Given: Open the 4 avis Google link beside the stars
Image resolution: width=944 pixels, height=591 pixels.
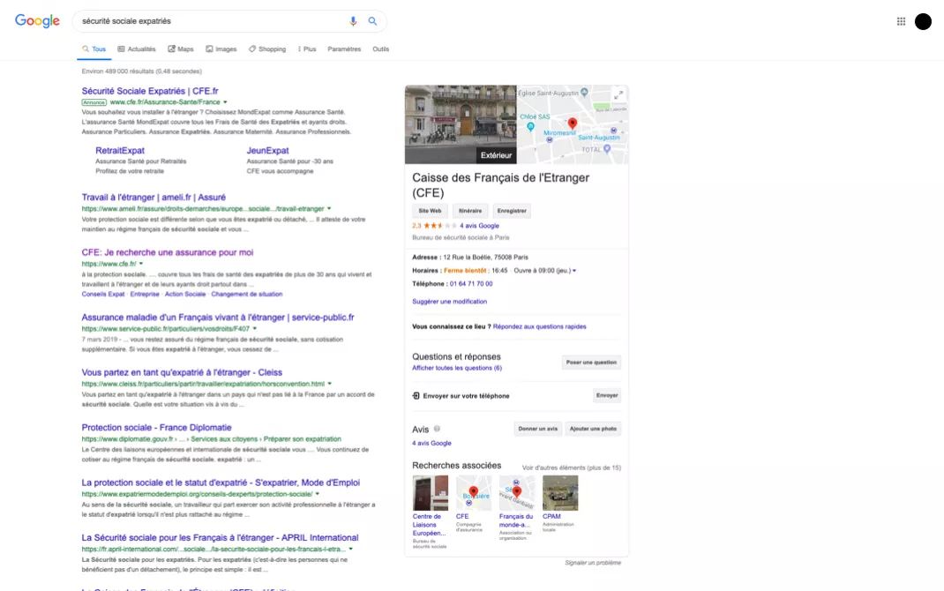Looking at the screenshot, I should point(479,226).
